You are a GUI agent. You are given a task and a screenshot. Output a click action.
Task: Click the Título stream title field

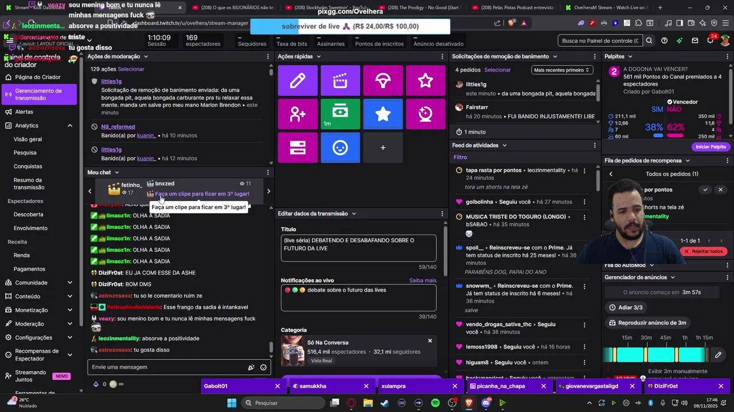(358, 248)
